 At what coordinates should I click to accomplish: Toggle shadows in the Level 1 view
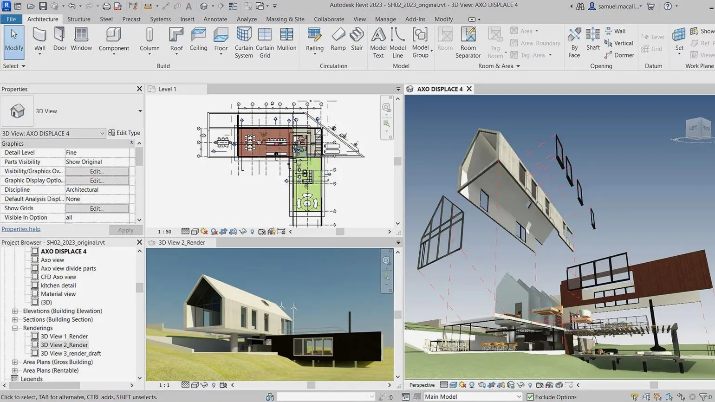point(214,231)
